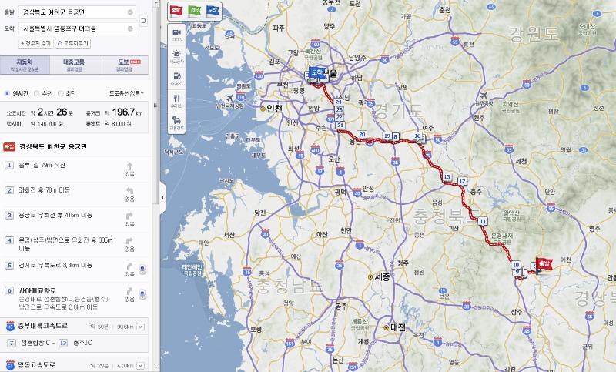Show rest areas with the fork-knife icon
The width and height of the screenshot is (616, 372).
point(176,99)
